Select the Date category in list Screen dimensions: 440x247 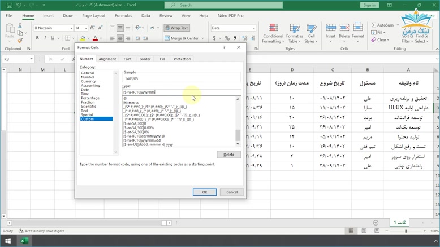point(85,90)
